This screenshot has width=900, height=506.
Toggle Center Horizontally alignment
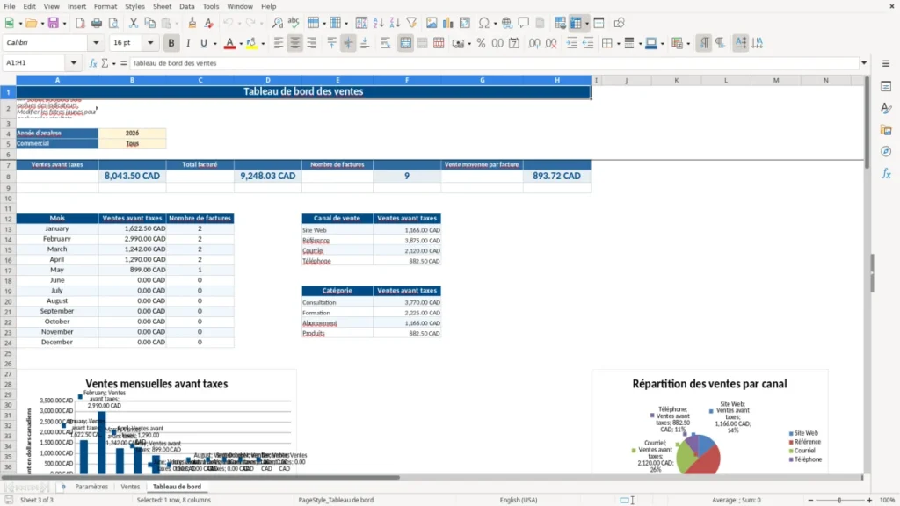coord(295,43)
